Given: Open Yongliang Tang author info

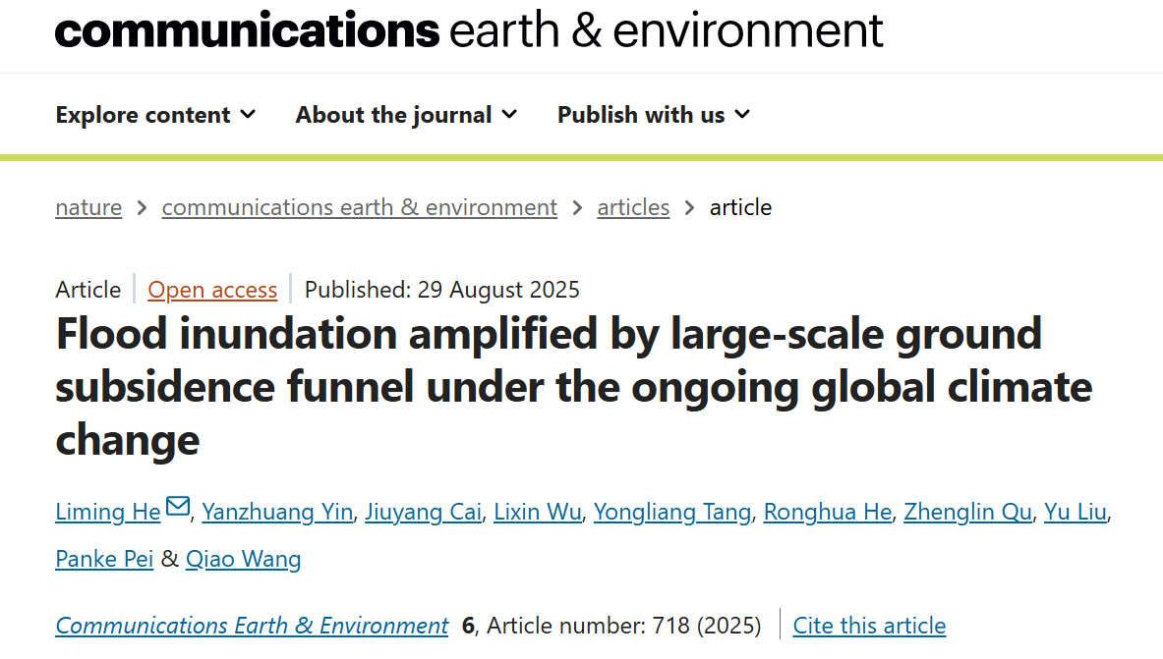Looking at the screenshot, I should click(x=672, y=512).
